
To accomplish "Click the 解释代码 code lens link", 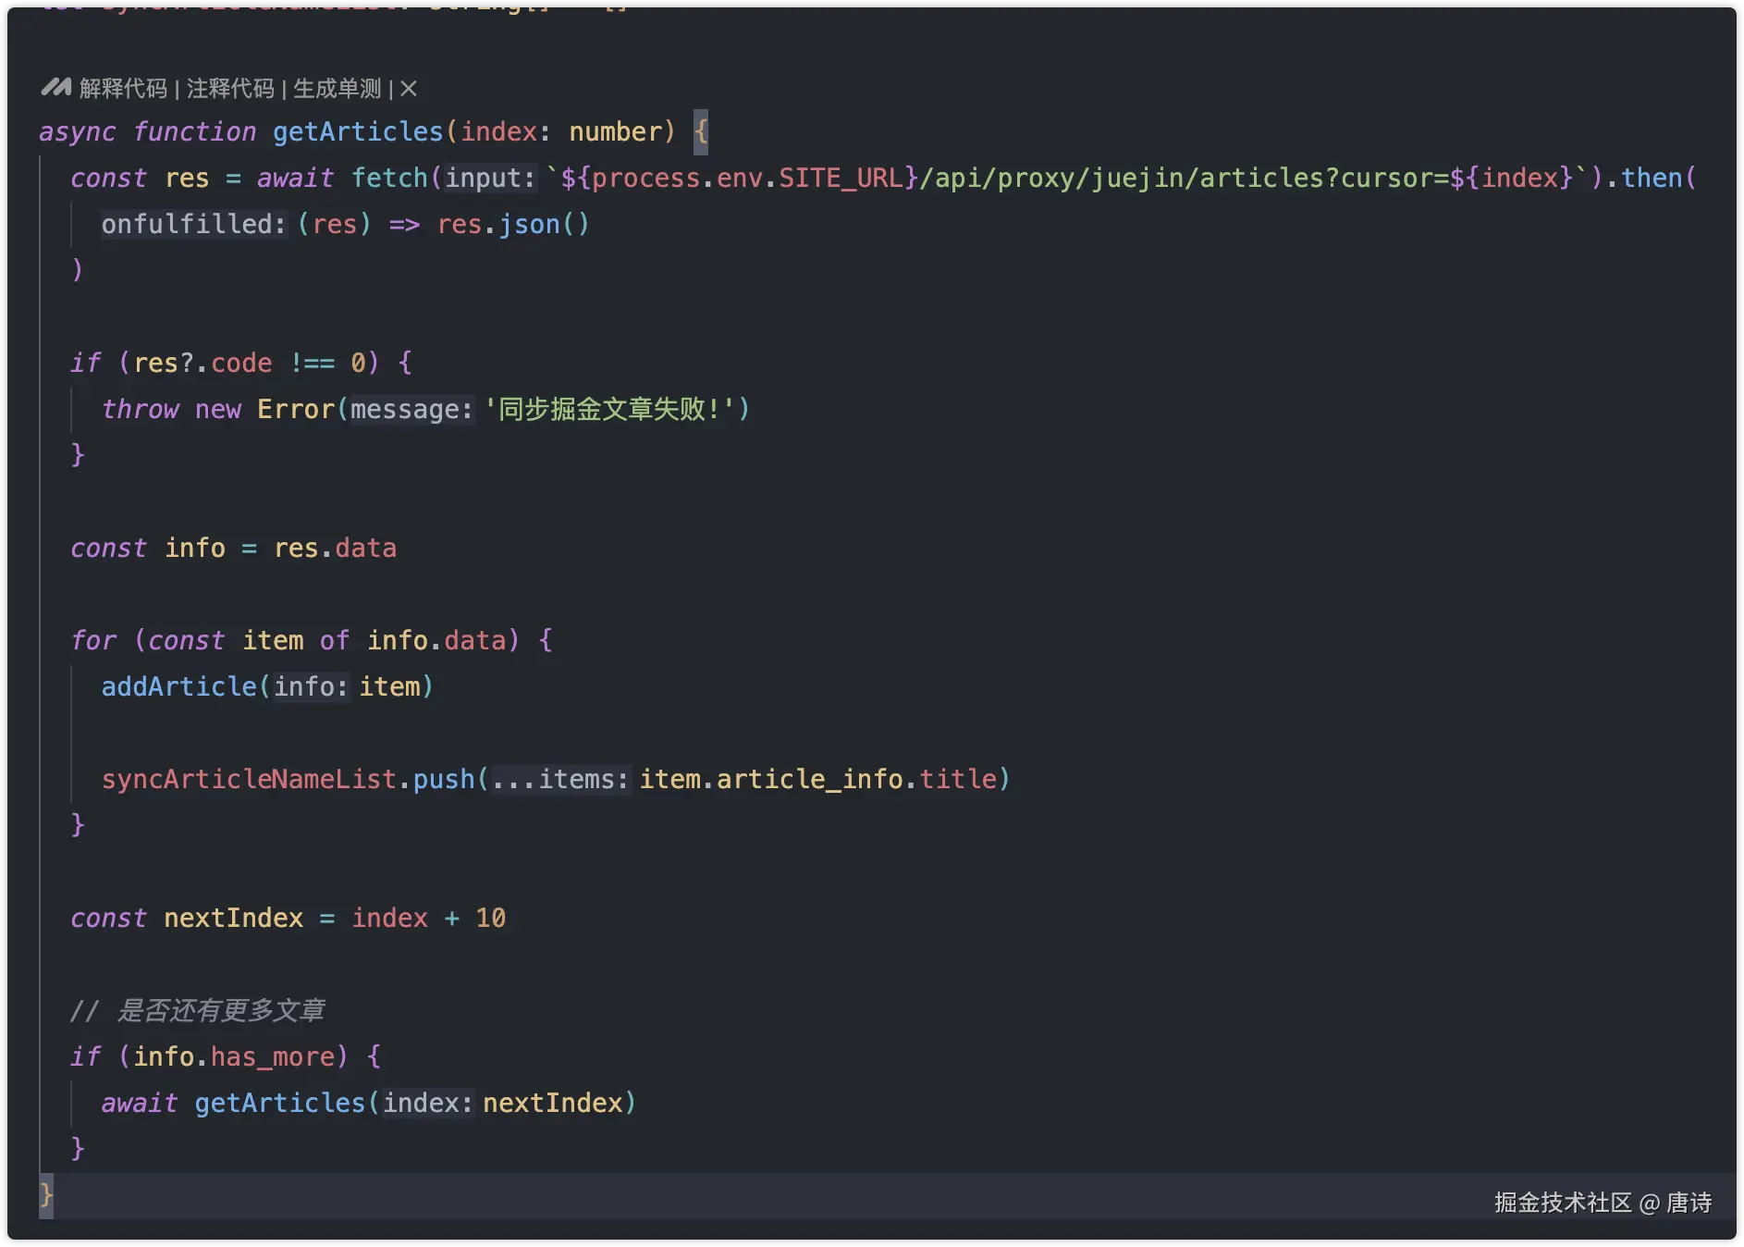I will [x=123, y=89].
